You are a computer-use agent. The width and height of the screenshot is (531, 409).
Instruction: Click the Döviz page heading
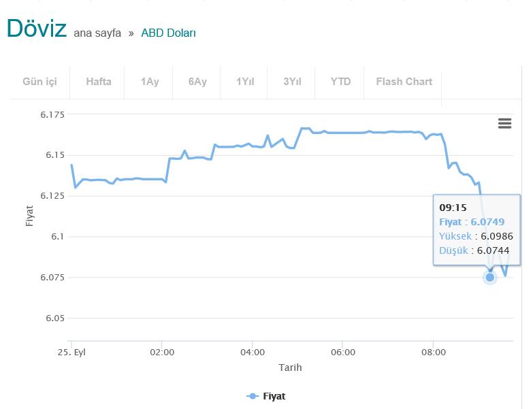click(36, 29)
